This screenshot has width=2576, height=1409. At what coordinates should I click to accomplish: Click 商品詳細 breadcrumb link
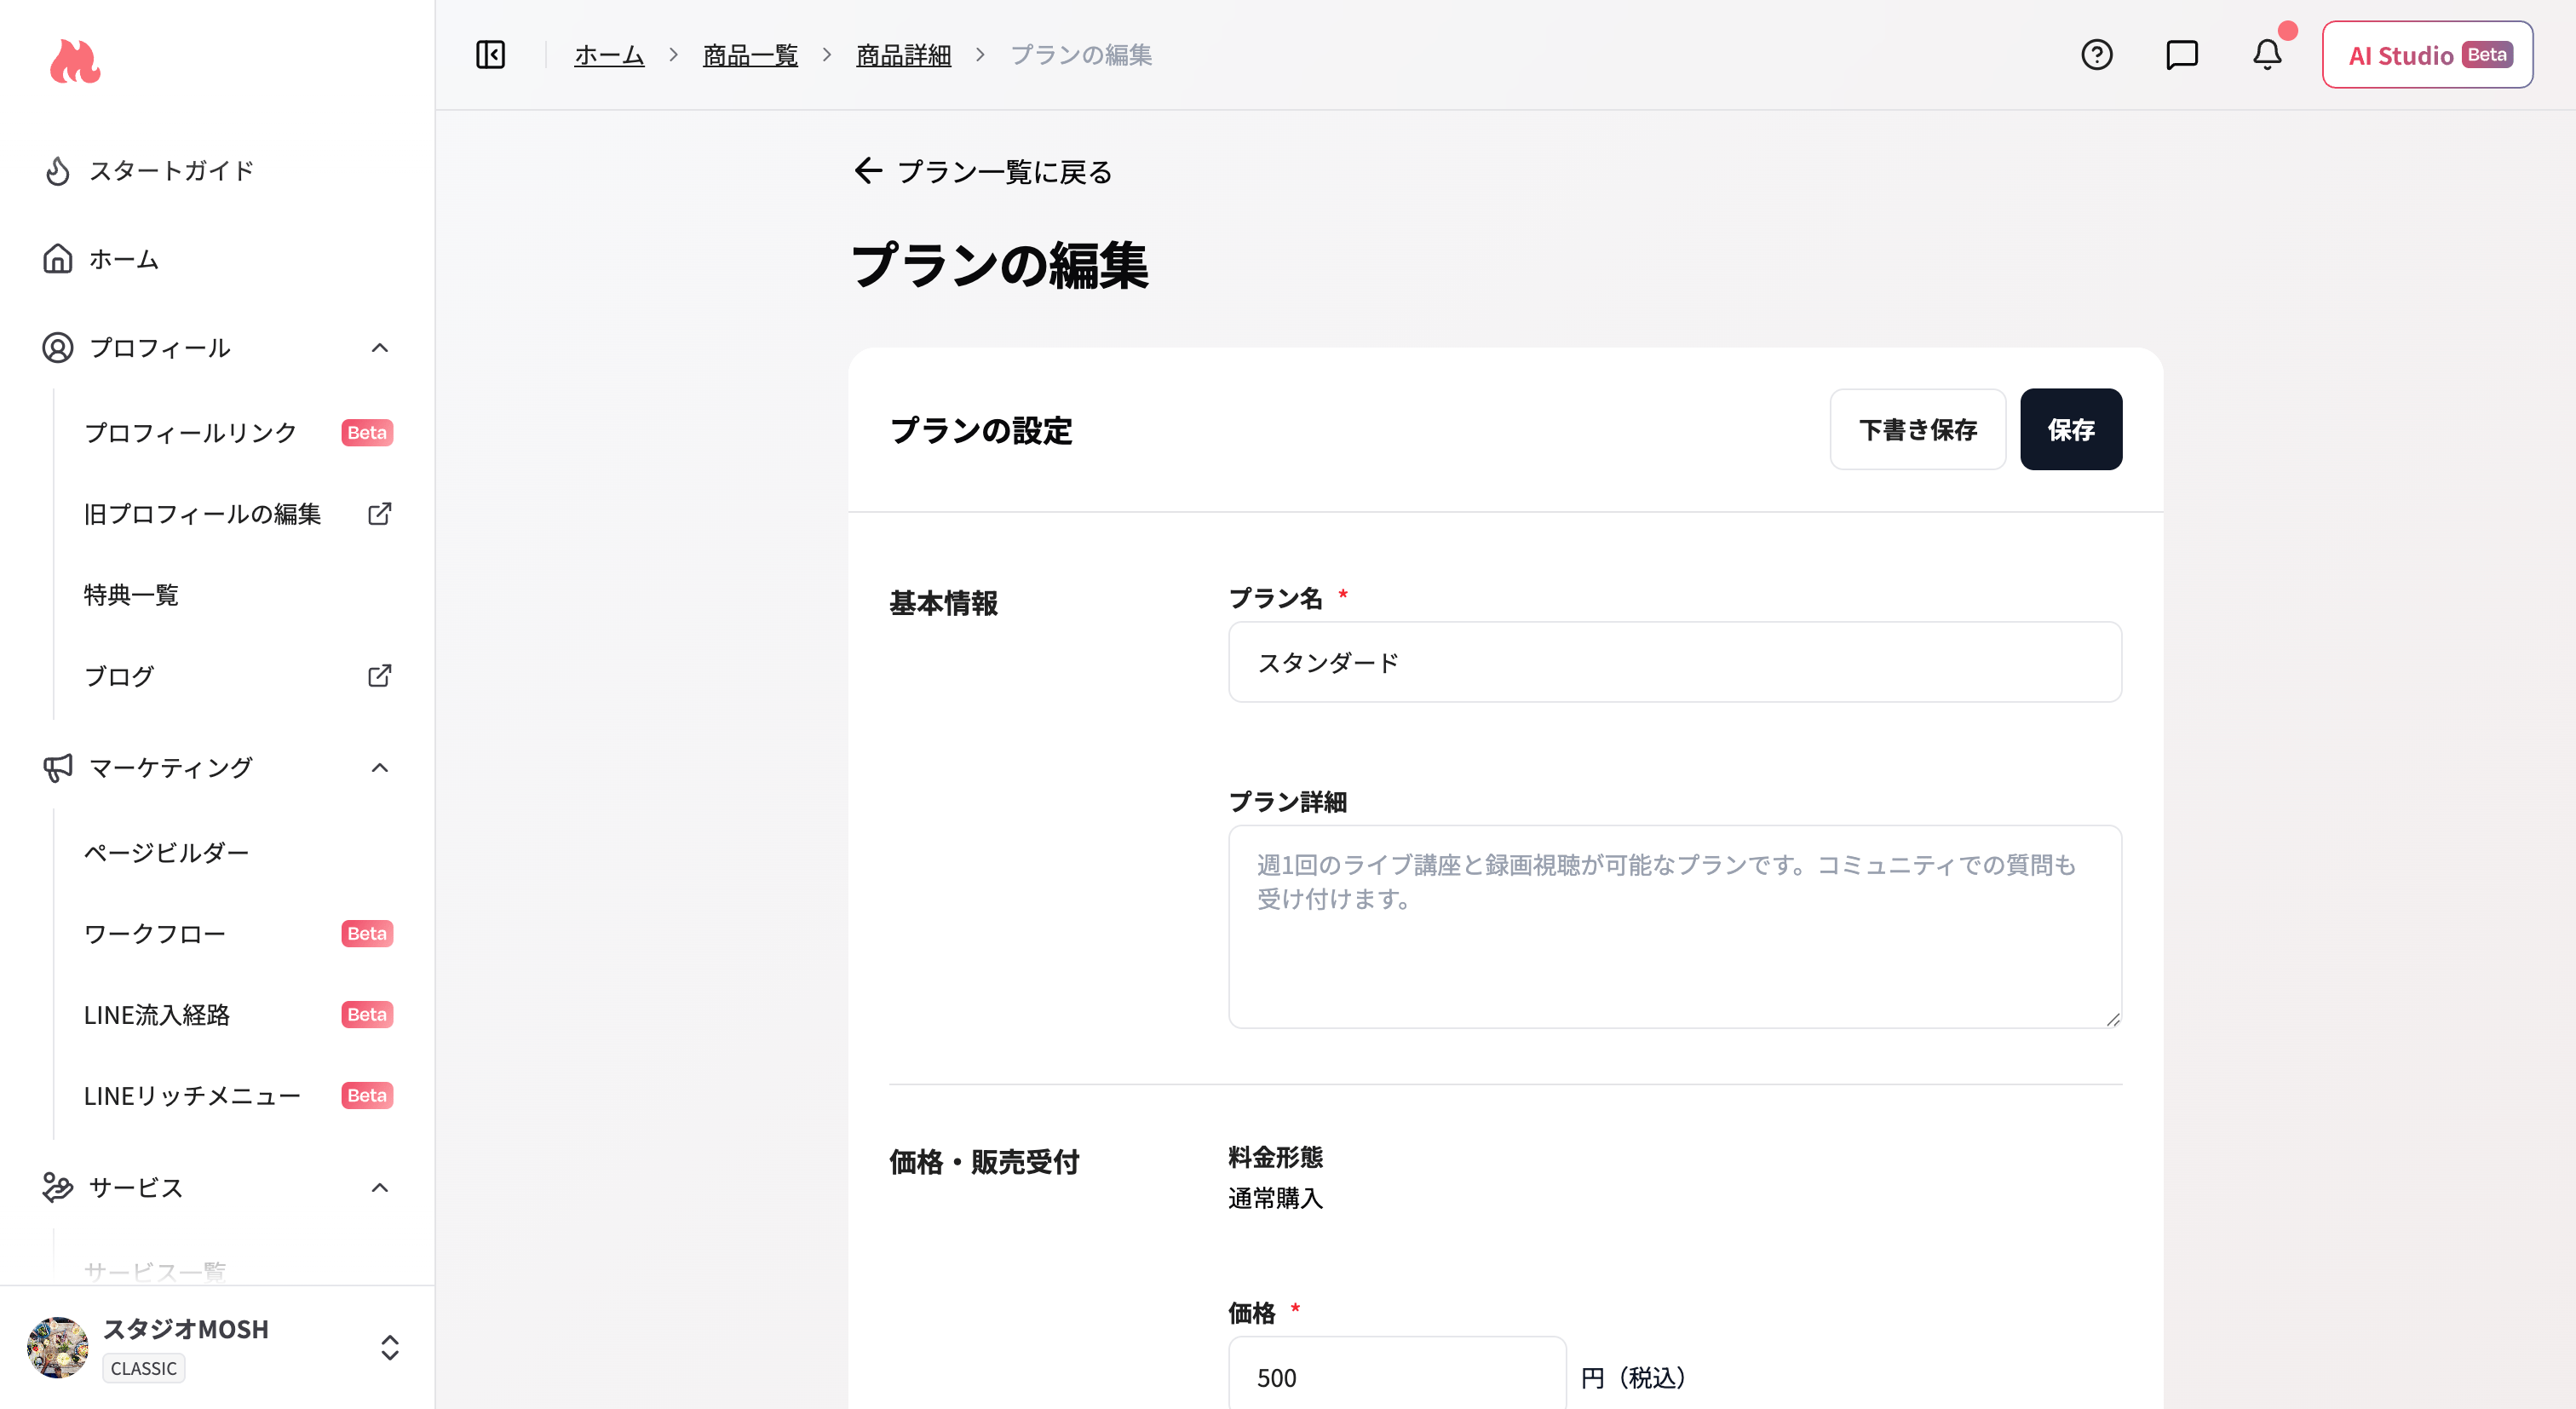[903, 55]
